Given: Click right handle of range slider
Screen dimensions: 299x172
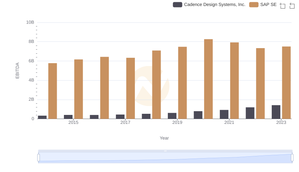Looking at the screenshot, I should click(292, 158).
